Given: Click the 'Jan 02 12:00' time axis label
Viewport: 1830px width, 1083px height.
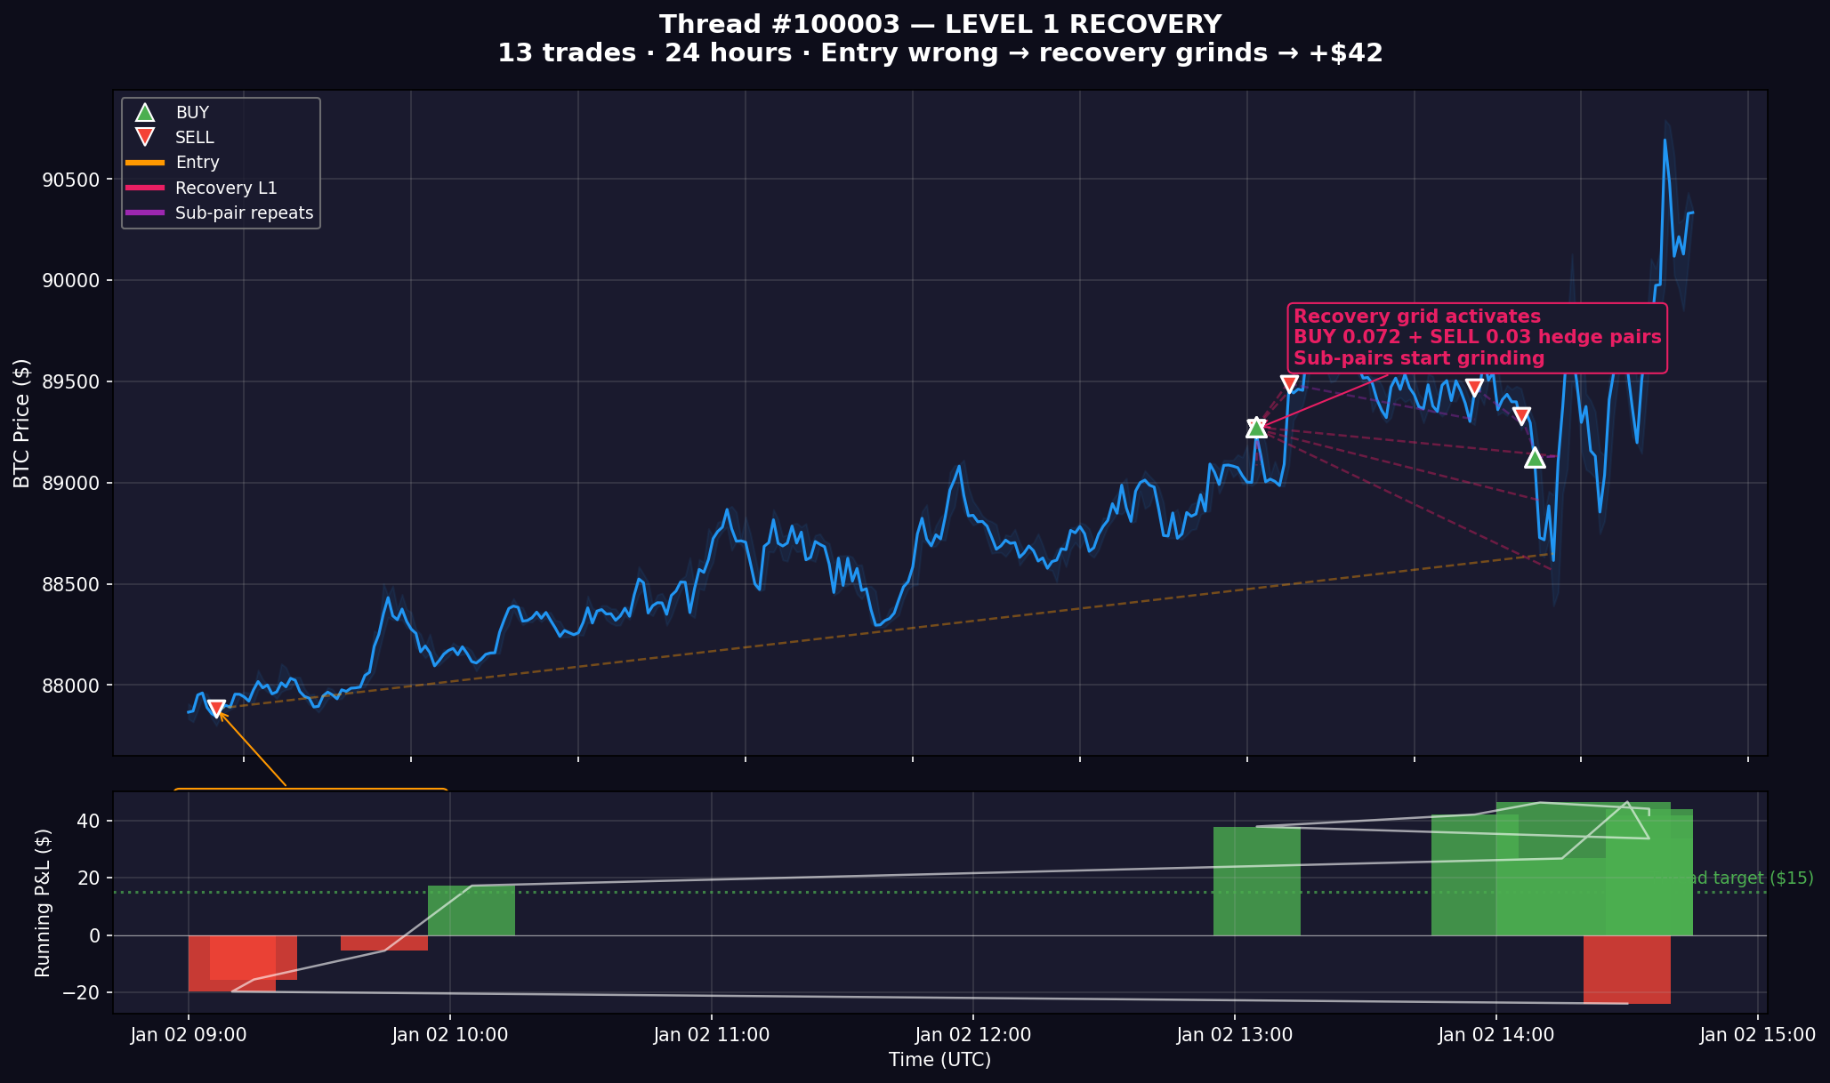Looking at the screenshot, I should [x=972, y=1036].
